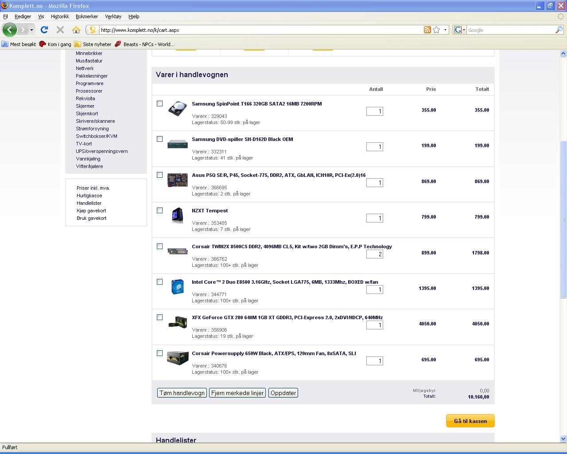This screenshot has height=454, width=567.
Task: Open the Siste nyheter feed bookmark
Action: (x=93, y=44)
